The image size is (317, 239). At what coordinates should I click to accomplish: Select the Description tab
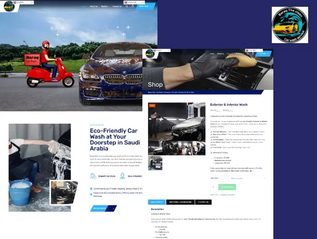click(x=157, y=202)
